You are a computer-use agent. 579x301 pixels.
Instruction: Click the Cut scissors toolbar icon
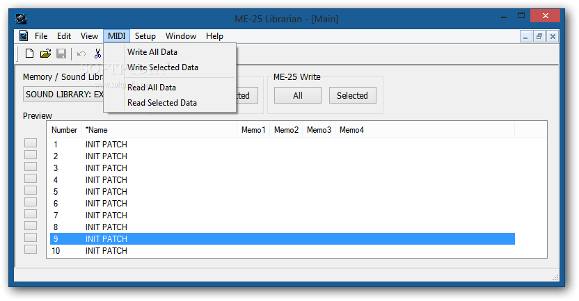click(x=97, y=54)
